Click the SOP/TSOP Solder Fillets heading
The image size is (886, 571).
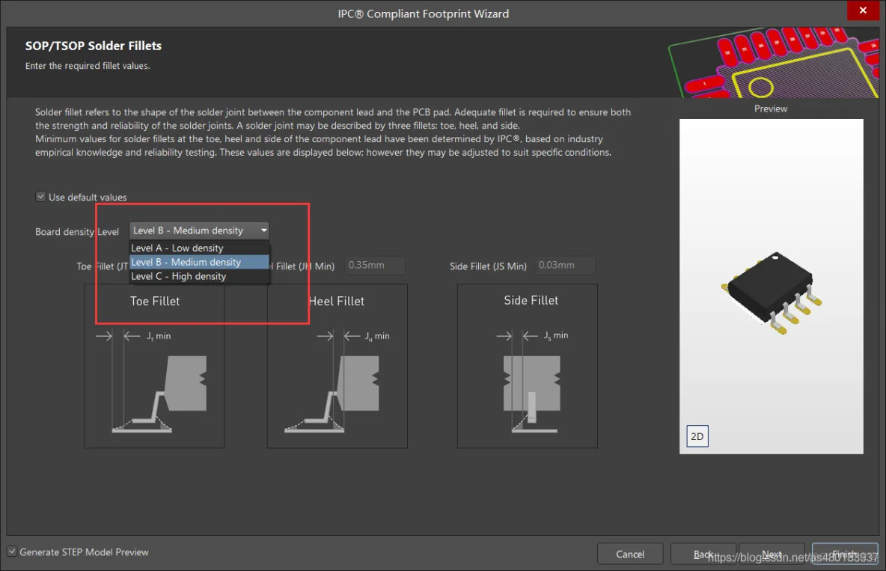click(94, 46)
